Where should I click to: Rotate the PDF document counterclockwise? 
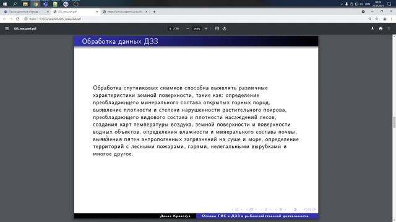click(225, 29)
